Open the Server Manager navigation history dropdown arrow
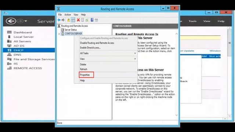The image size is (235, 132). (x=26, y=21)
